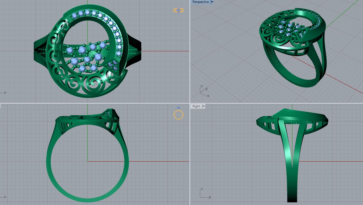Click the top-view ring icon in the upper-left viewport

179,11
